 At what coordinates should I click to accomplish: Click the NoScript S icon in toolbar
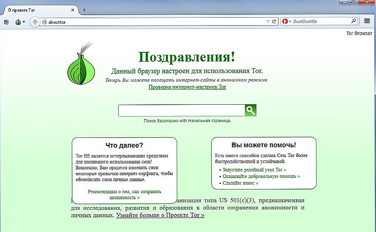click(6, 22)
